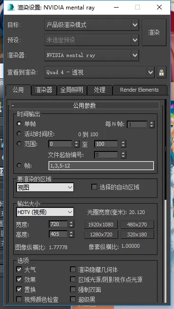Toggle the 大气 atmospherics checkbox
This screenshot has width=174, height=309.
(x=19, y=270)
